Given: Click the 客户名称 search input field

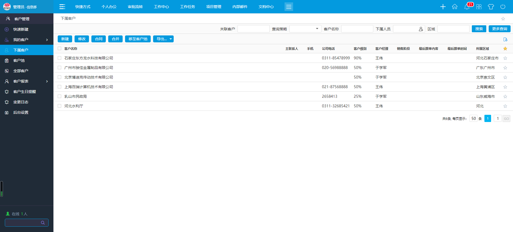Looking at the screenshot, I should (357, 29).
